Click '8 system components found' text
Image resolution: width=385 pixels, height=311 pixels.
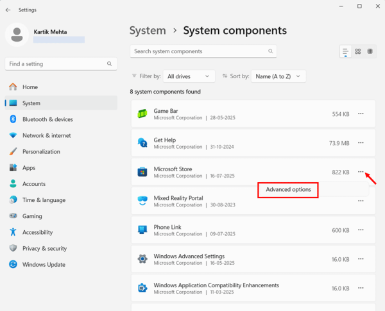(x=166, y=92)
